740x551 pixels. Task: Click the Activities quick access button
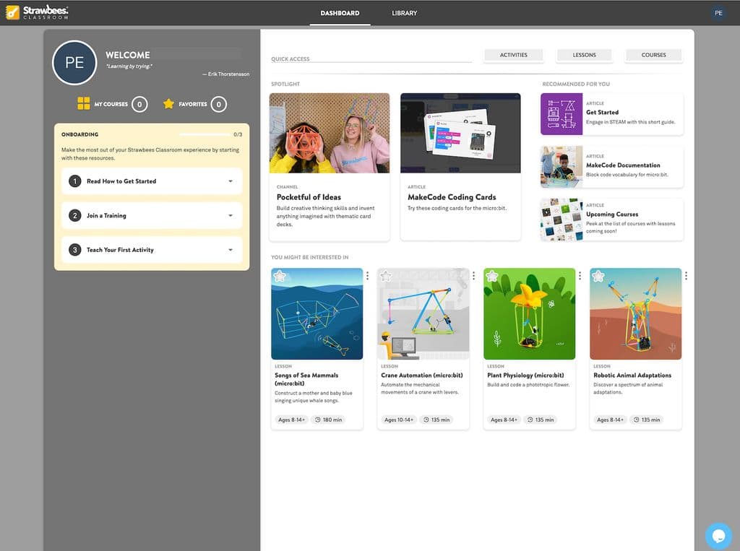(513, 55)
